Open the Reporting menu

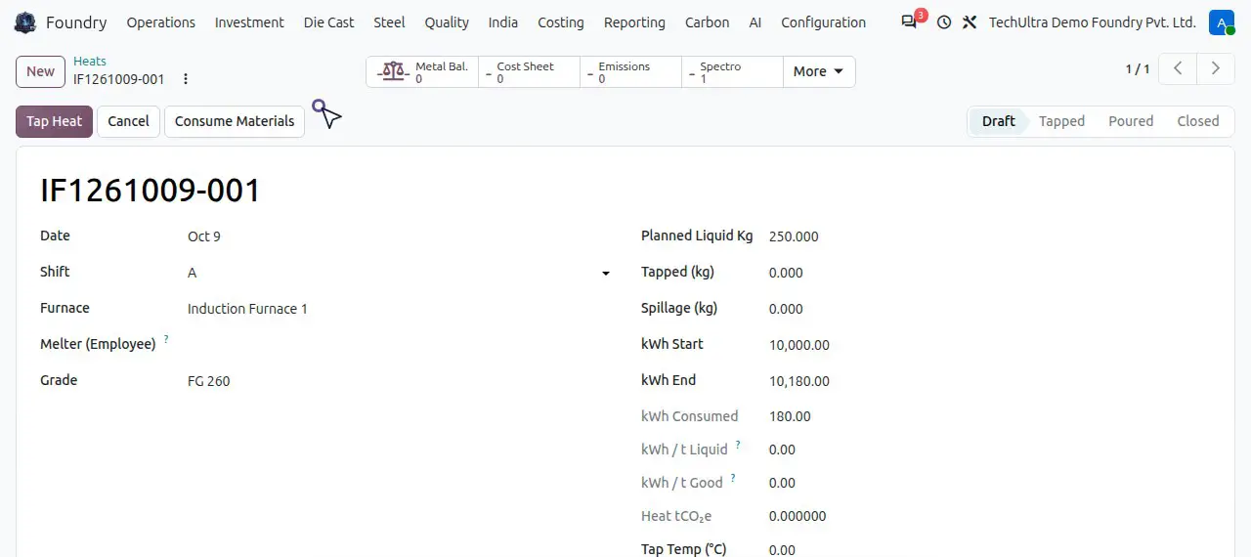(x=634, y=22)
